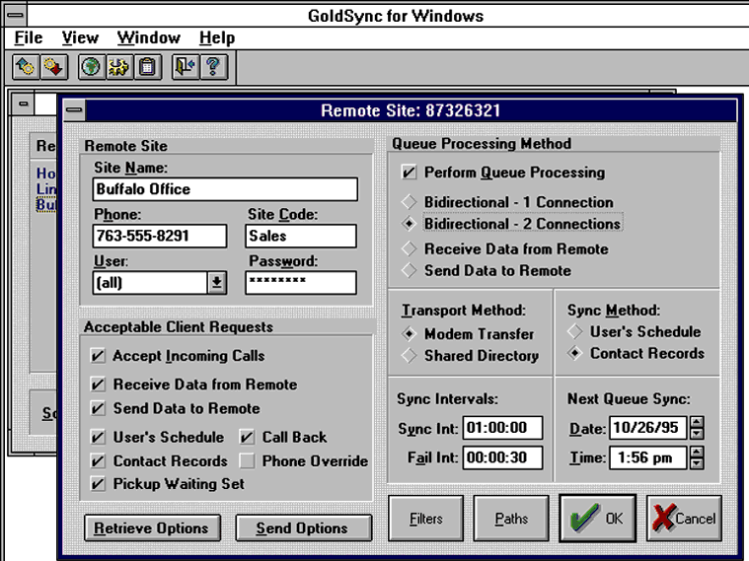Click the Send Options button
The width and height of the screenshot is (749, 561).
pos(303,528)
